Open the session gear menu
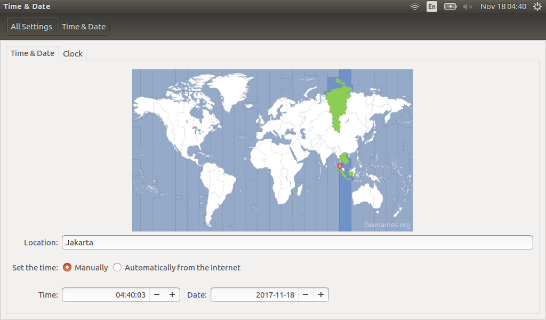This screenshot has width=546, height=320. tap(537, 6)
